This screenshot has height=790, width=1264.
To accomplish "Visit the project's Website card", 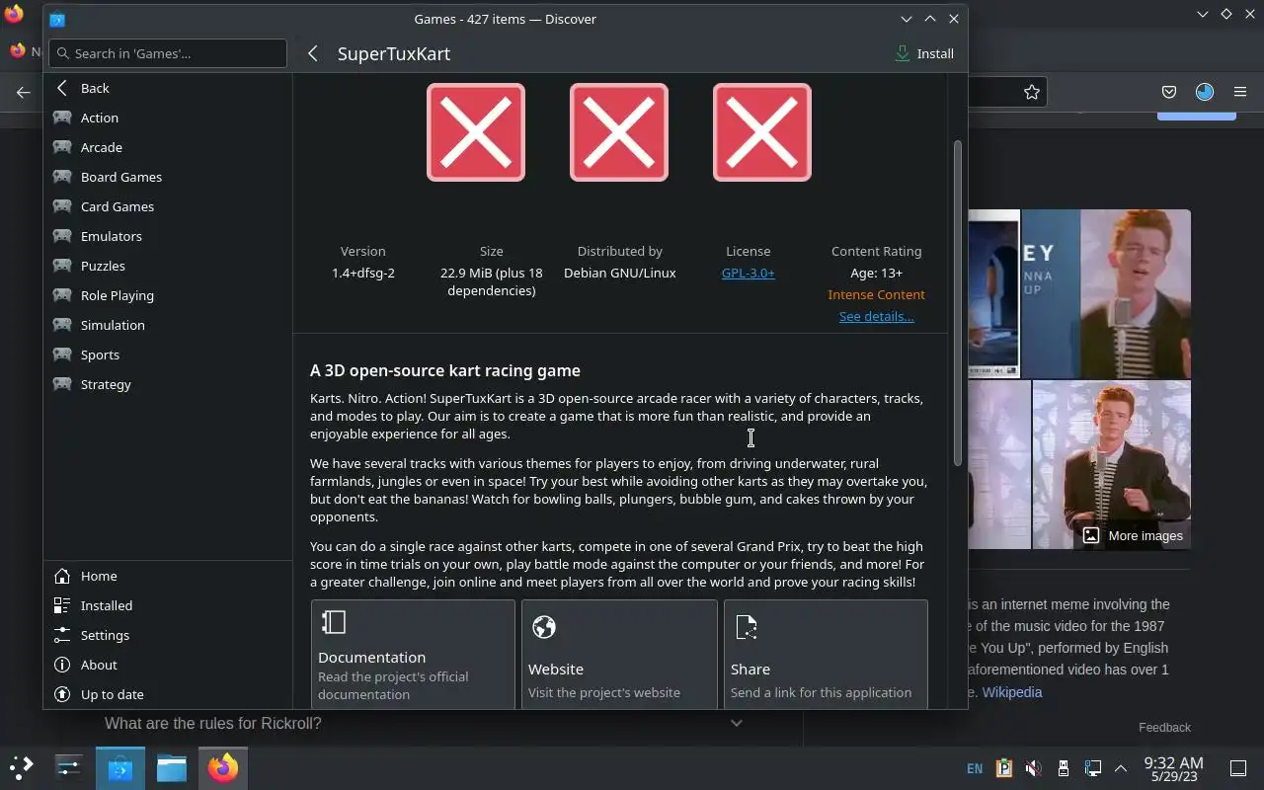I will 619,655.
